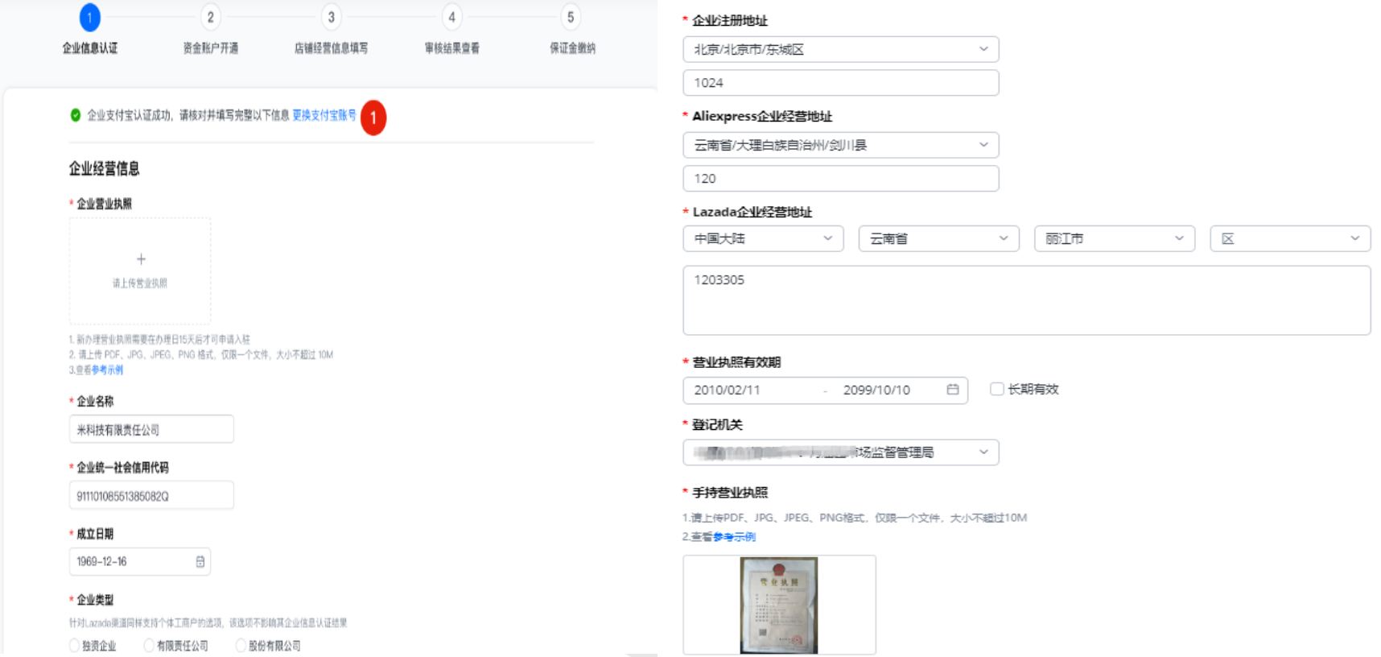
Task: Select the 有限责任公司 radio button
Action: (x=149, y=645)
